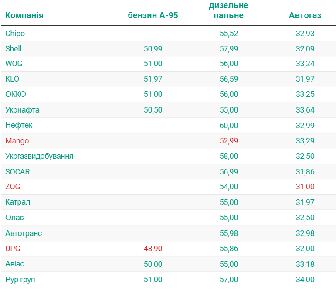Click the SOCAR company name
This screenshot has height=297, width=336.
point(17,172)
